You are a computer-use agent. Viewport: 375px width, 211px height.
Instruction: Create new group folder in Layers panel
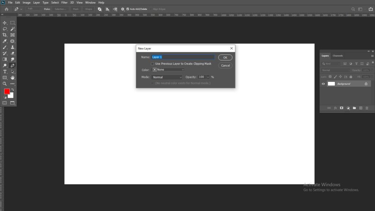tap(354, 108)
